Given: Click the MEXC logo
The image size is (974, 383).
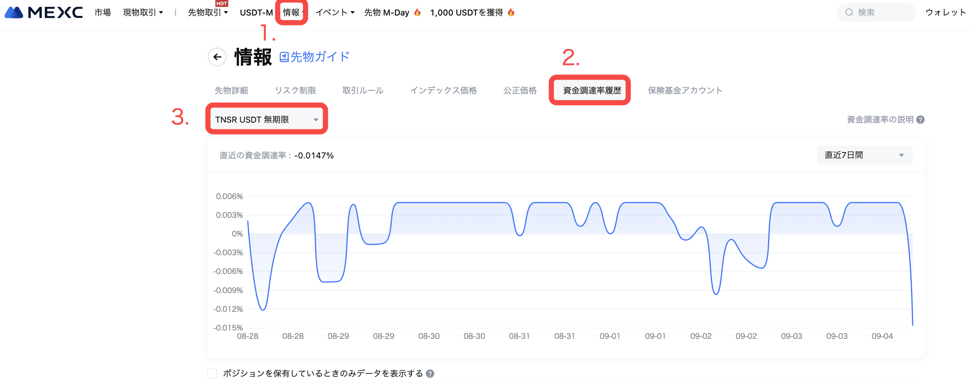Looking at the screenshot, I should (43, 12).
